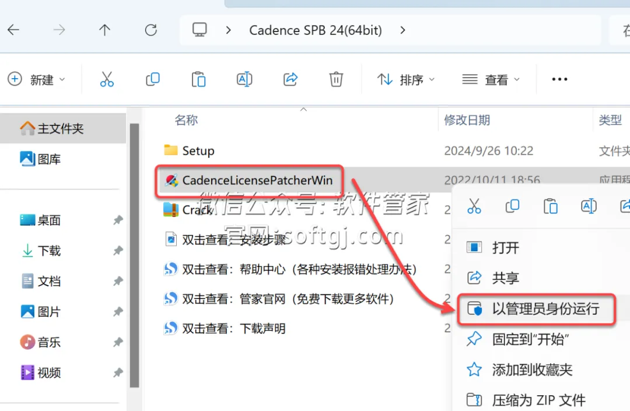Click the Setup date 2024/9/26 10:22
This screenshot has height=411, width=630.
click(x=489, y=150)
